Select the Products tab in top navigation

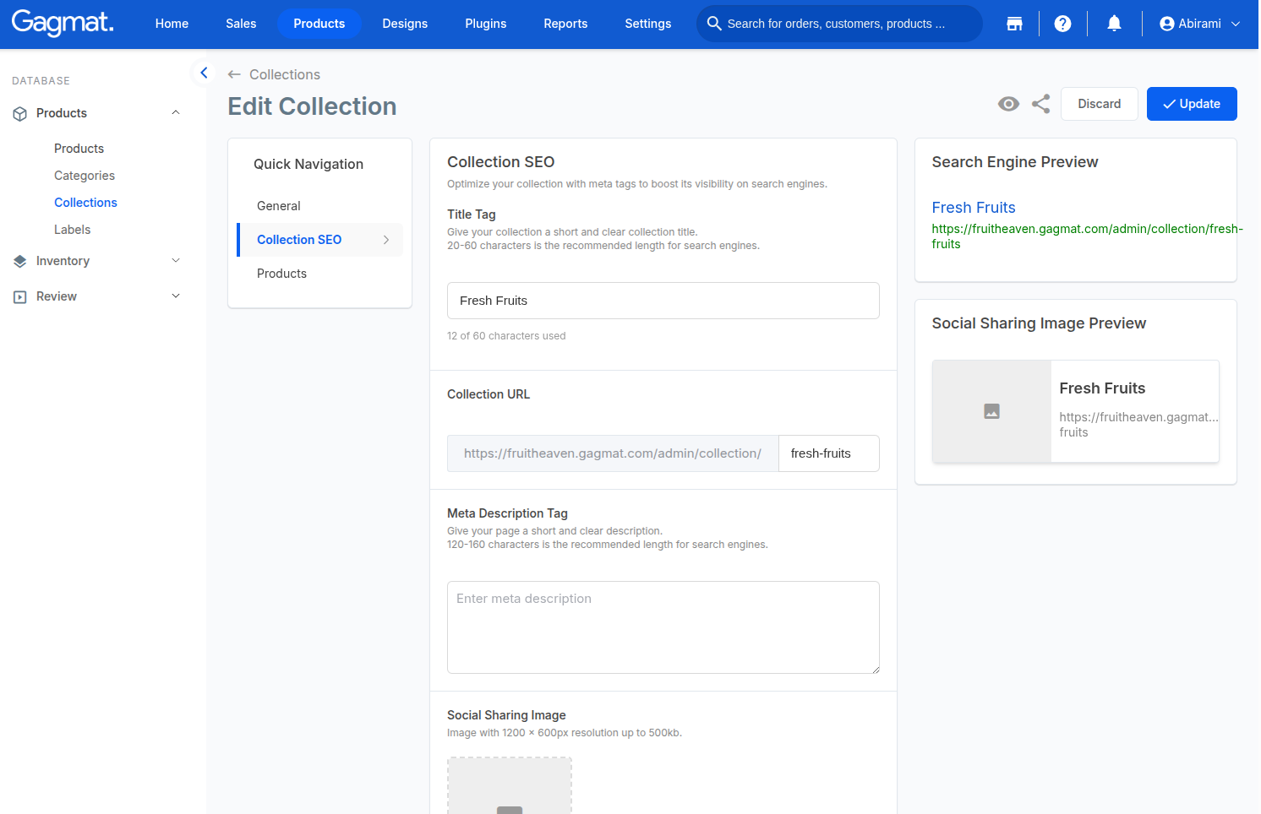pos(319,24)
